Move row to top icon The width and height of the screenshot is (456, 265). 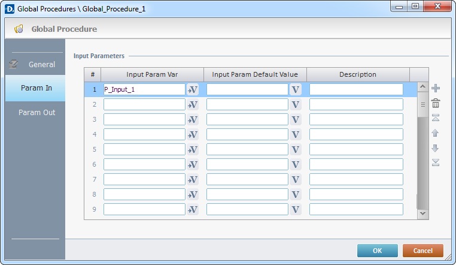click(x=435, y=118)
